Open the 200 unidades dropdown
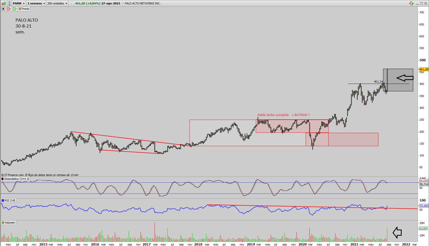This screenshot has height=246, width=429. (x=57, y=3)
